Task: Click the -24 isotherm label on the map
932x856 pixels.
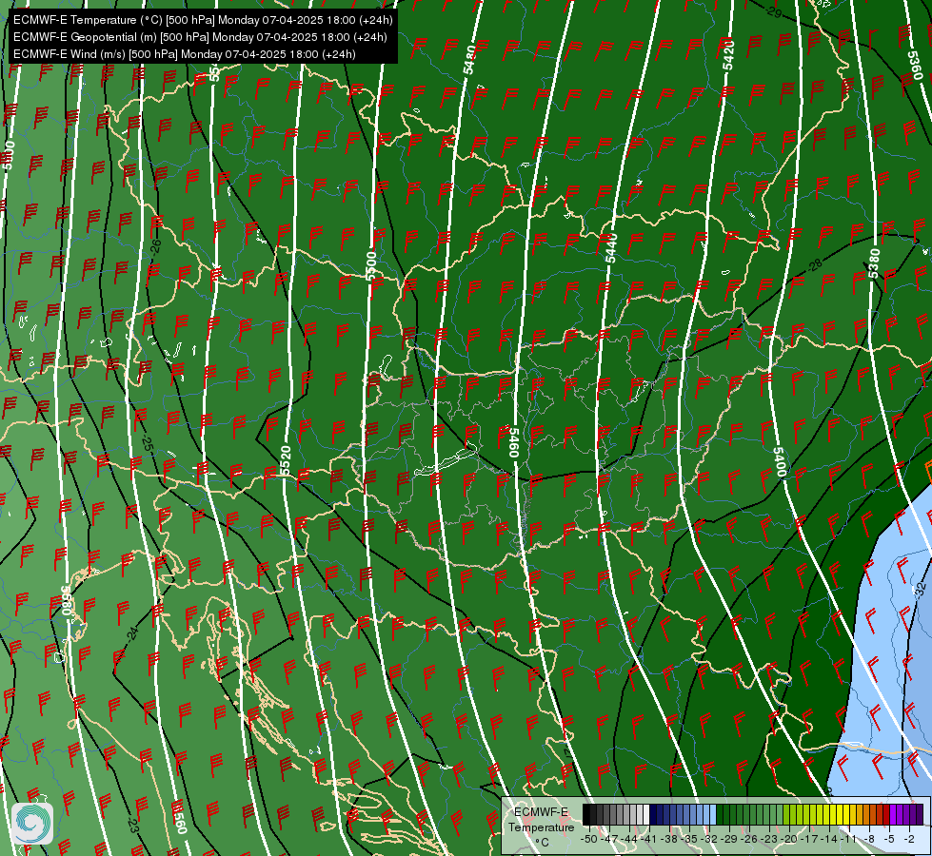Action: 133,633
